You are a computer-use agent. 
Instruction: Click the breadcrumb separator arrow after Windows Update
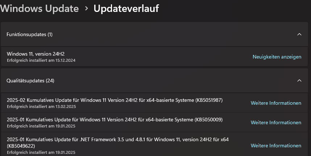coord(86,9)
